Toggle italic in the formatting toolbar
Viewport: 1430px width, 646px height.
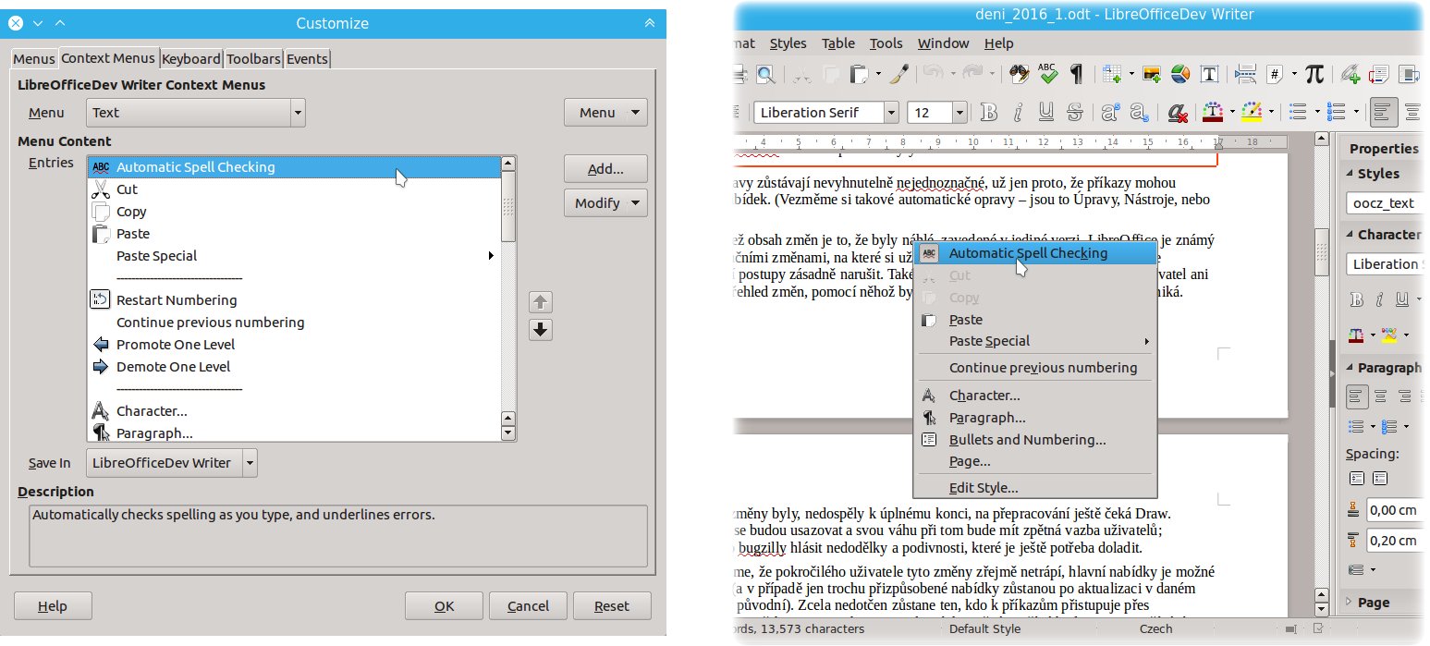1018,113
